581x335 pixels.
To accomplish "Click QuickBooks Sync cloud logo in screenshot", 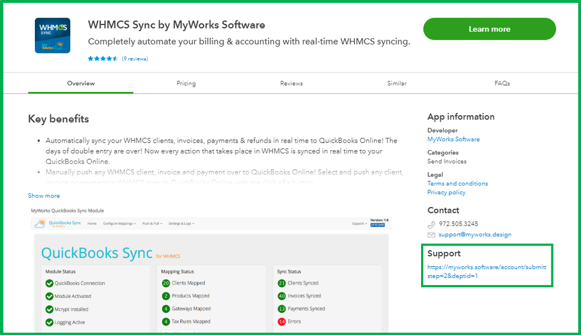I will tap(40, 223).
